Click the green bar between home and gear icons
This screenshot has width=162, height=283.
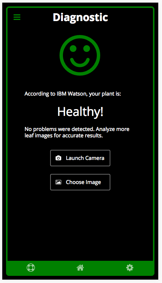105,268
